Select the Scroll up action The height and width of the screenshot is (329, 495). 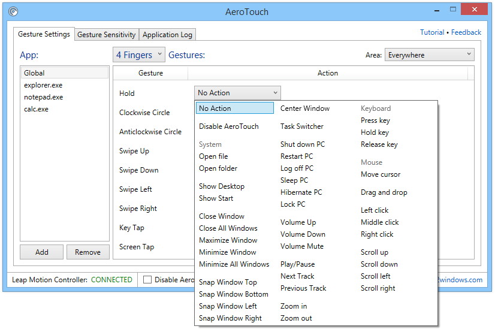click(375, 252)
